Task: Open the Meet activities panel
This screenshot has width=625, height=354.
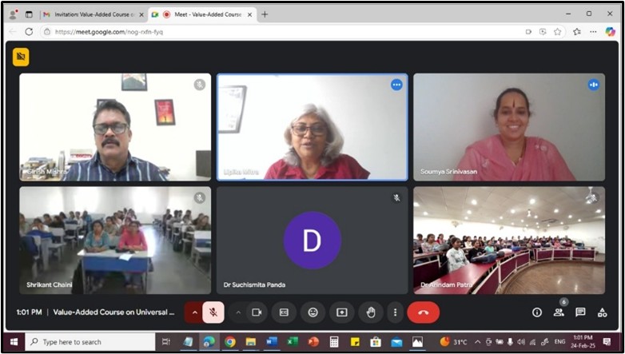Action: pyautogui.click(x=602, y=312)
